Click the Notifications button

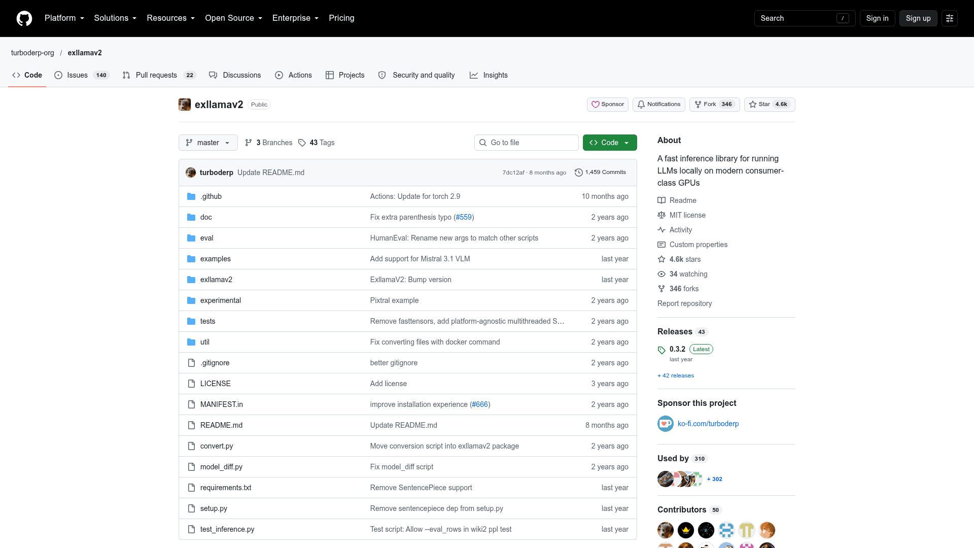tap(659, 105)
